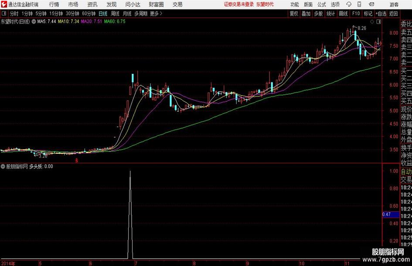The width and height of the screenshot is (412, 266).
Task: Open the 交易 menu
Action: pyautogui.click(x=177, y=4)
